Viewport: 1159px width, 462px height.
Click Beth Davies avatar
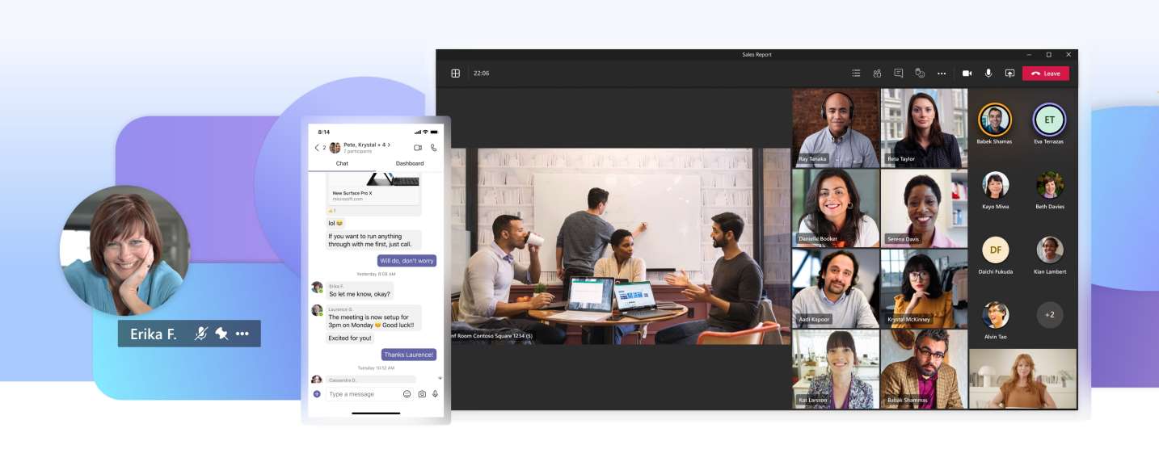coord(1049,185)
